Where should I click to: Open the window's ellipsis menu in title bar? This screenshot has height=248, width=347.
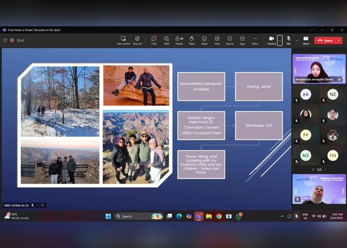click(312, 30)
